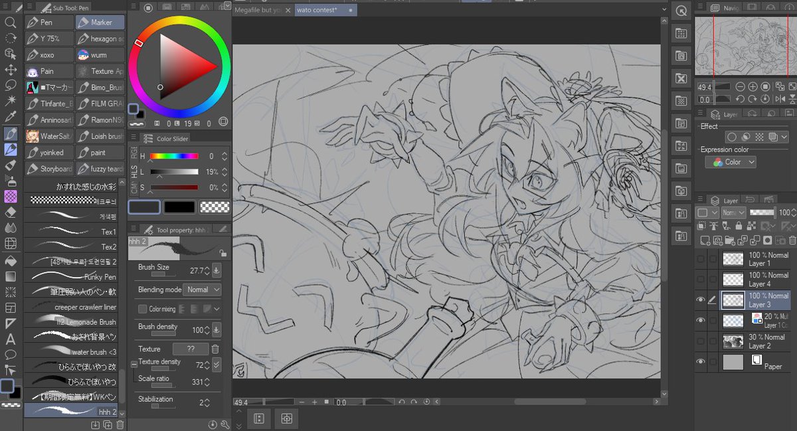Open sub tool detail wrench icon
The width and height of the screenshot is (797, 431).
point(225,425)
